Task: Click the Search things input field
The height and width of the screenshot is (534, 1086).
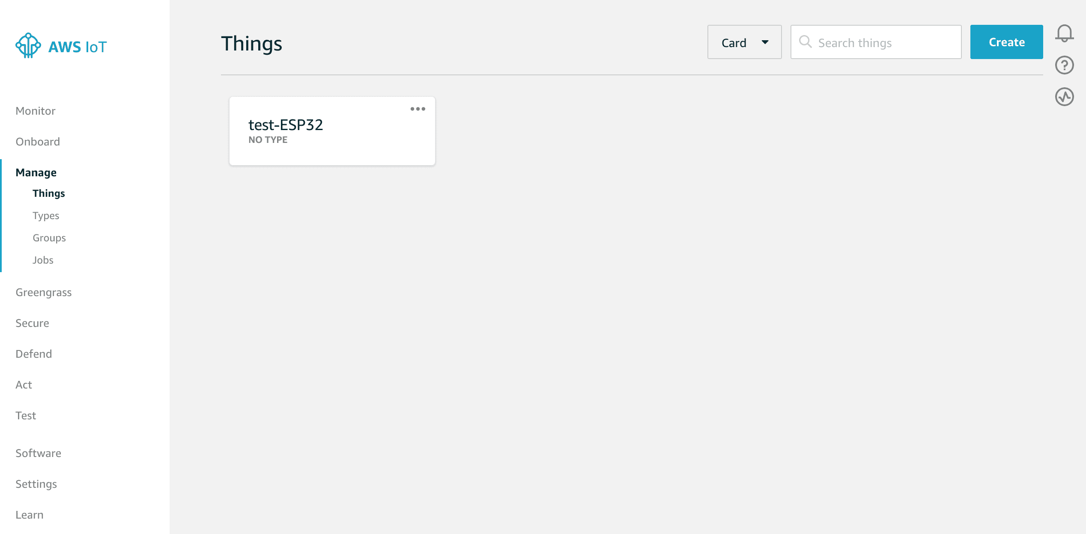Action: [x=876, y=42]
